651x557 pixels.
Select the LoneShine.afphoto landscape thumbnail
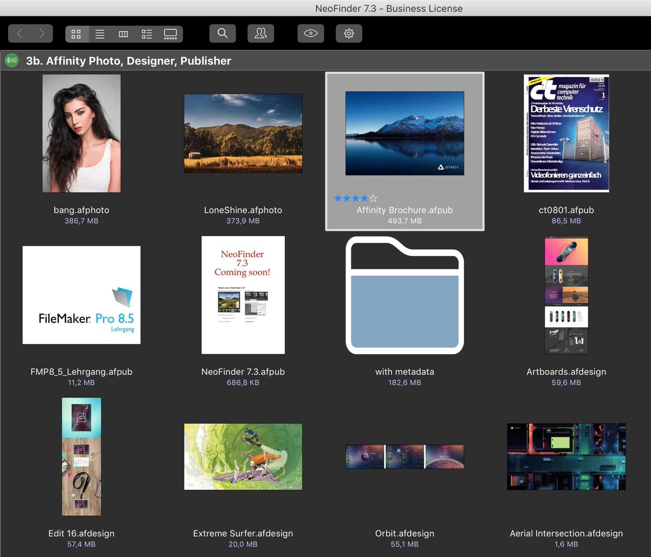243,133
